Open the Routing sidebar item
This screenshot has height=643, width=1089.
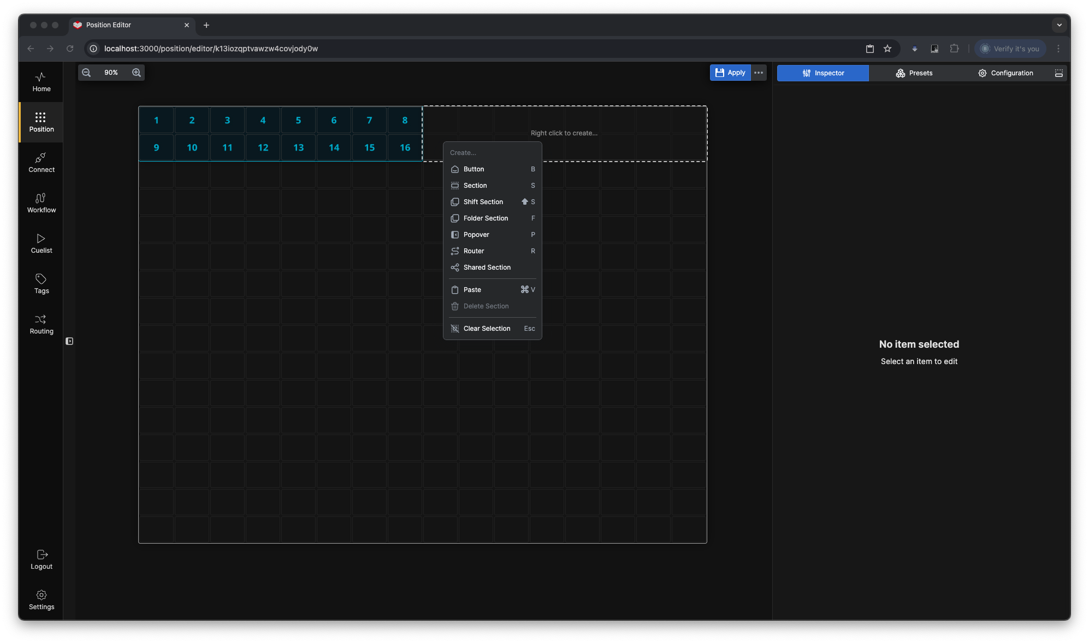[x=41, y=324]
